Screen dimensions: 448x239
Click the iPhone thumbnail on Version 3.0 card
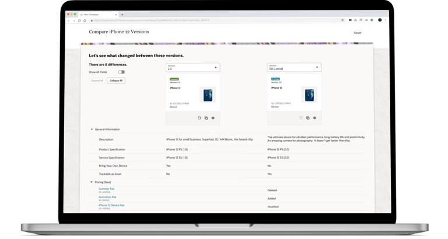[309, 95]
